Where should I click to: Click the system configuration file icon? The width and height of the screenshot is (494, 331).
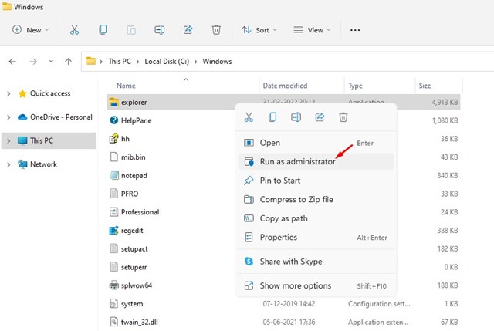[113, 303]
